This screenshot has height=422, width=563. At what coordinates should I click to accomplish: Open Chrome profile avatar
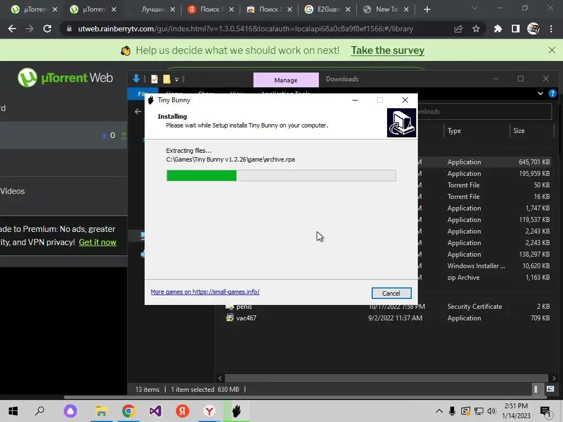click(x=533, y=29)
